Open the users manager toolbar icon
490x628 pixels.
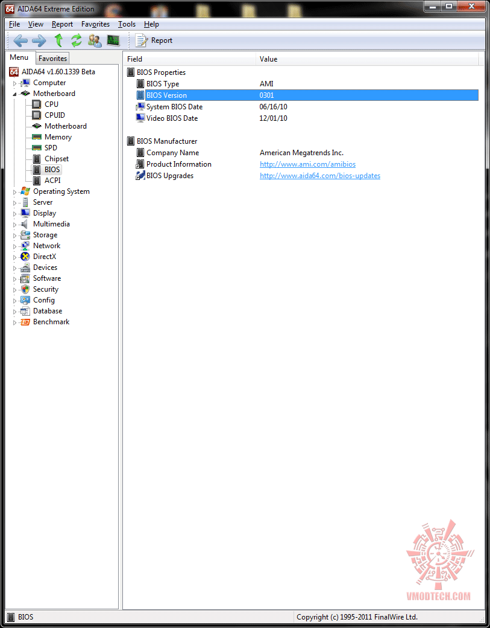pyautogui.click(x=95, y=40)
